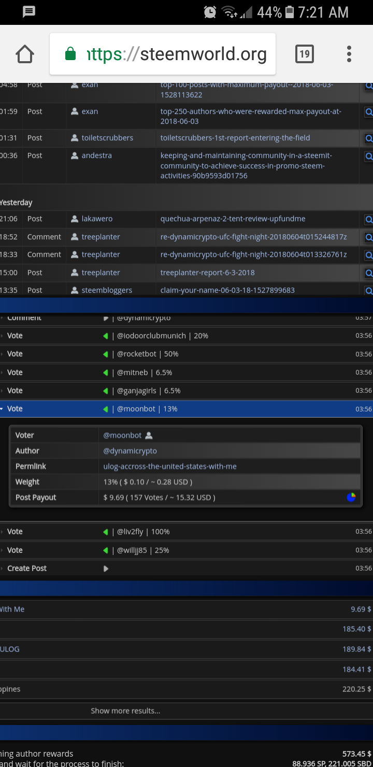The height and width of the screenshot is (767, 373).
Task: Open toiletscrubbers-1st-report-entering-the-field link
Action: 235,138
